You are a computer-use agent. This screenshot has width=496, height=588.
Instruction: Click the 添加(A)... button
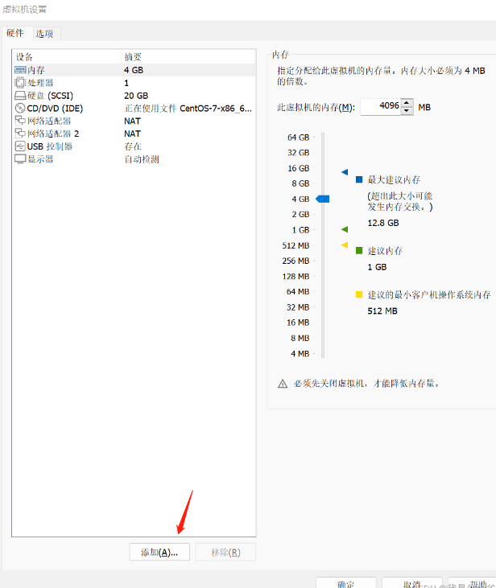[x=159, y=552]
